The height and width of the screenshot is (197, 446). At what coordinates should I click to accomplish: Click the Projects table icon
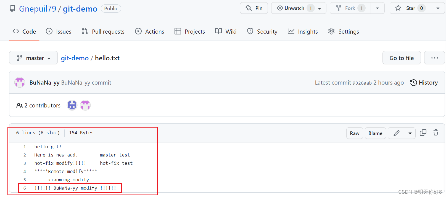click(x=178, y=31)
